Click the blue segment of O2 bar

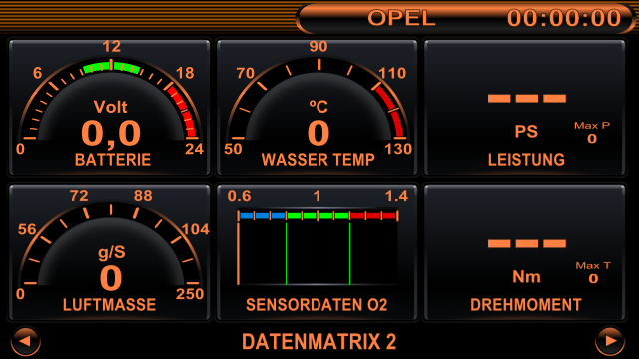(262, 216)
